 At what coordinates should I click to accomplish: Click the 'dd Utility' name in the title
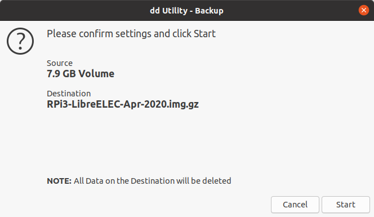[x=169, y=11]
